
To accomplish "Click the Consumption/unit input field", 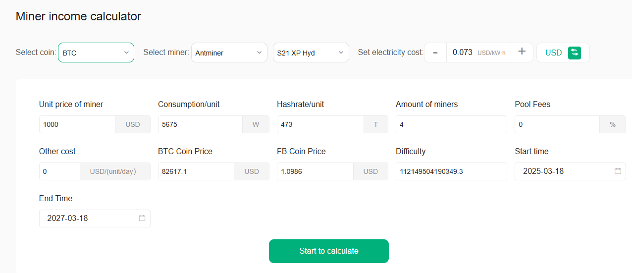I will pos(200,124).
